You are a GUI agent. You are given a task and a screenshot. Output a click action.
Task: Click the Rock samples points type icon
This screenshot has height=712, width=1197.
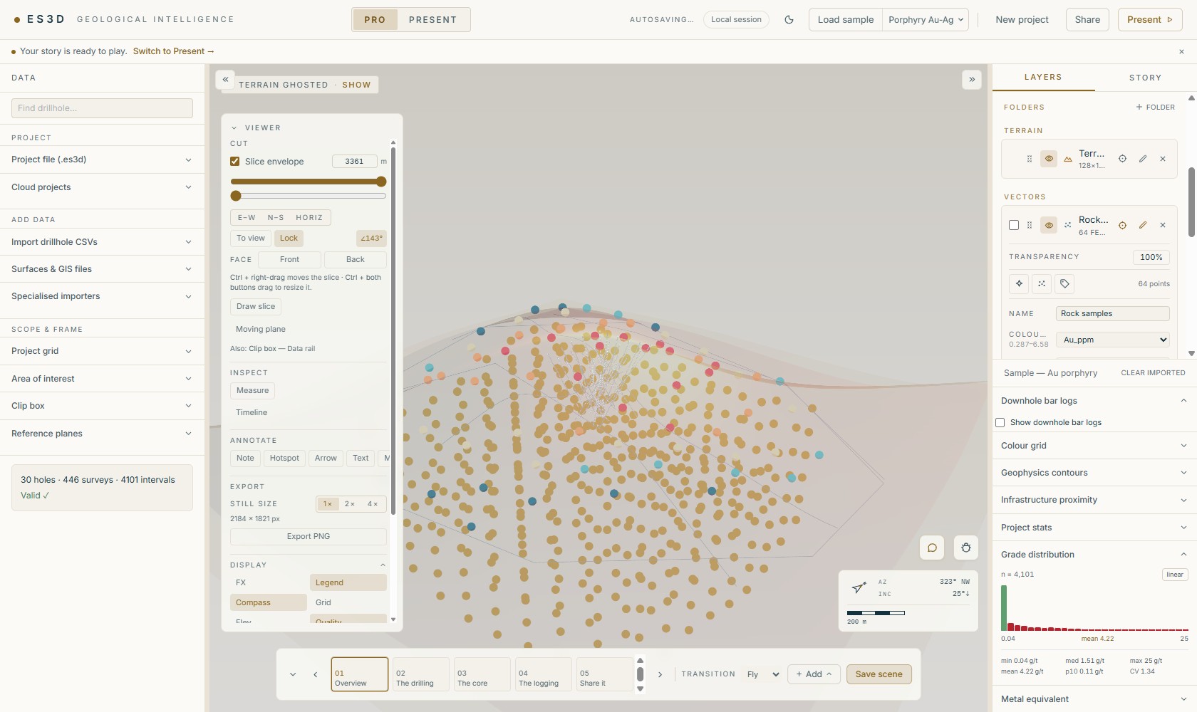[x=1068, y=225]
